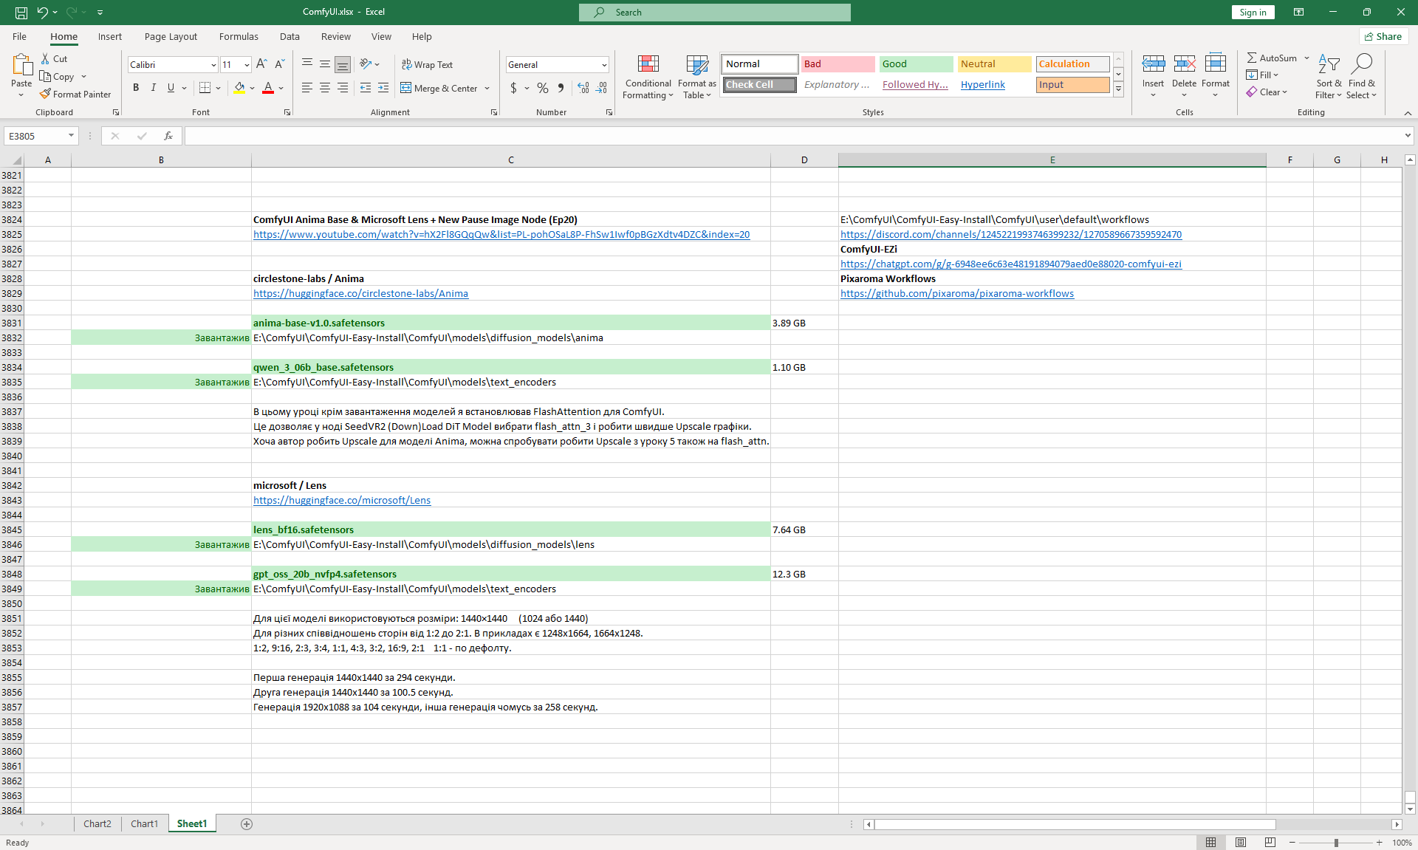Open the File menu

(x=19, y=36)
